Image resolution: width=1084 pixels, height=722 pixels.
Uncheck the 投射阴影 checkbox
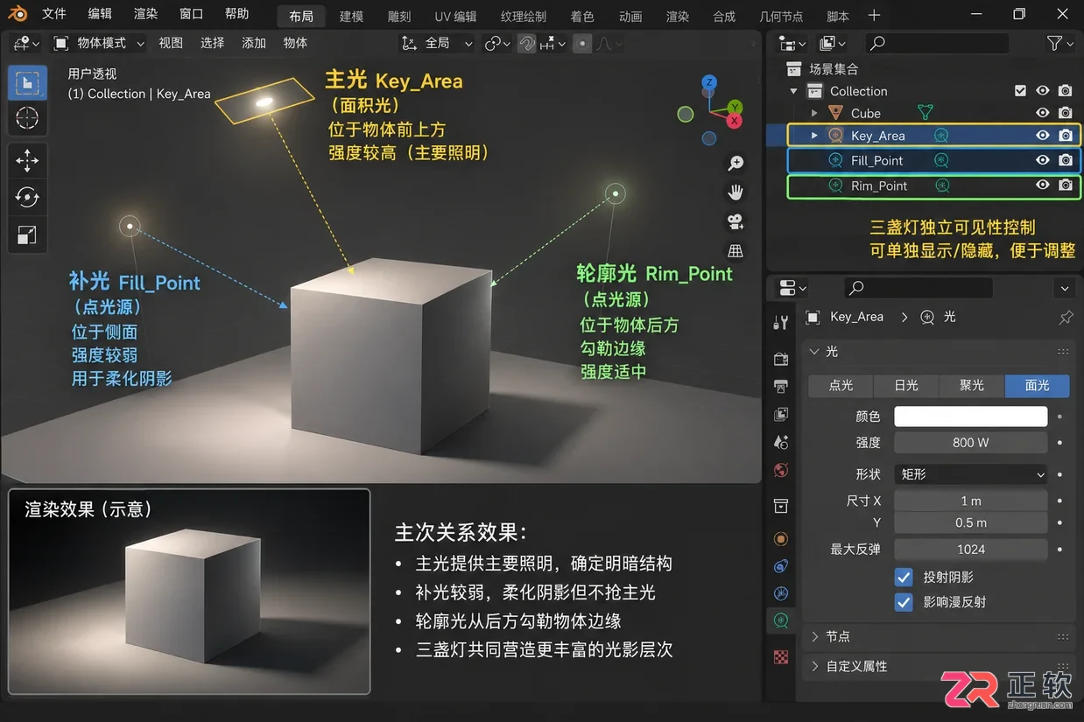click(904, 578)
